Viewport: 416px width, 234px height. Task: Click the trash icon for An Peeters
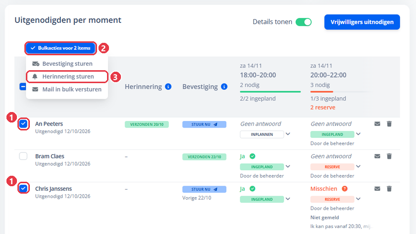(389, 124)
